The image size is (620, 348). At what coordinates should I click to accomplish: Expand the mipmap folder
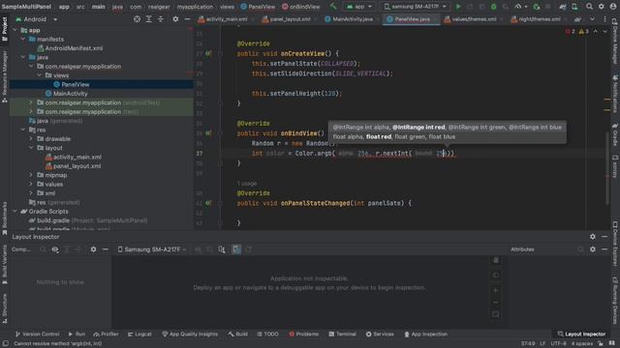[x=31, y=175]
